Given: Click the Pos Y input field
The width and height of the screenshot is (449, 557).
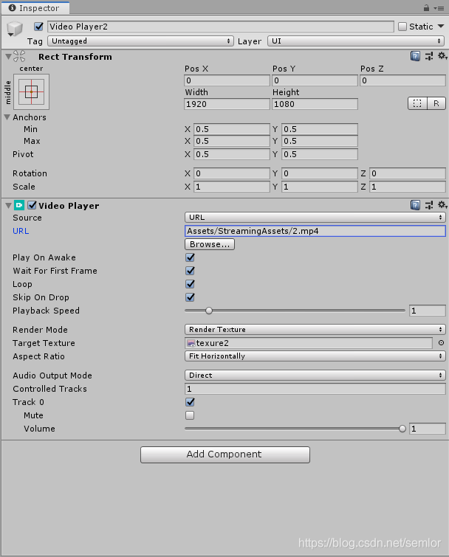Looking at the screenshot, I should point(315,80).
